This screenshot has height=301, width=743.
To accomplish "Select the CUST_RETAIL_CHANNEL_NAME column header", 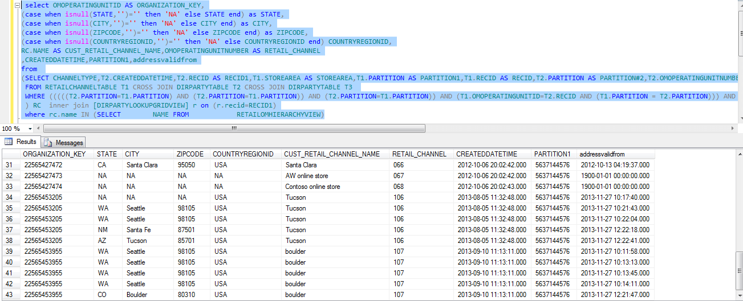I will click(336, 154).
